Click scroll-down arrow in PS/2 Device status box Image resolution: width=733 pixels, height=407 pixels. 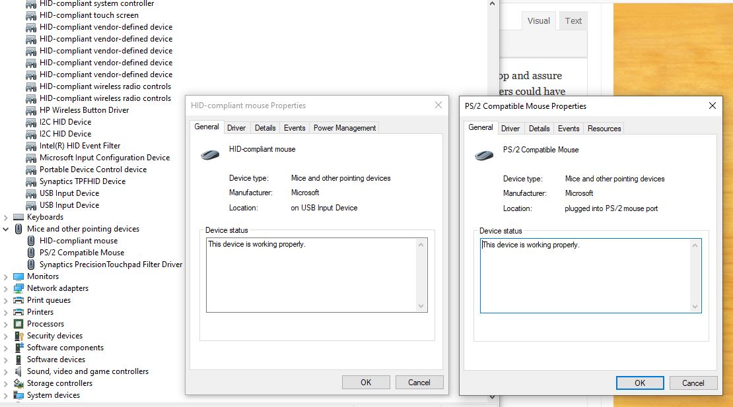[x=695, y=306]
